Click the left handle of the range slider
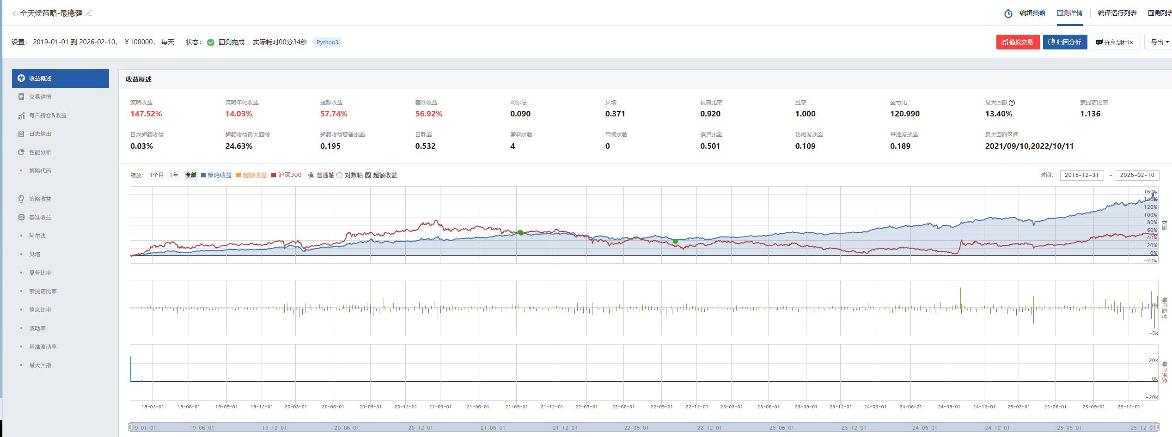 [130, 427]
